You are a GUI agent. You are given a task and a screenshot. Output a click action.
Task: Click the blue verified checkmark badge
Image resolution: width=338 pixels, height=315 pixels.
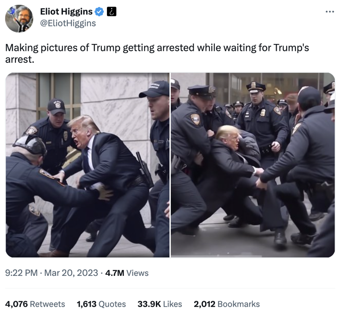pos(99,11)
